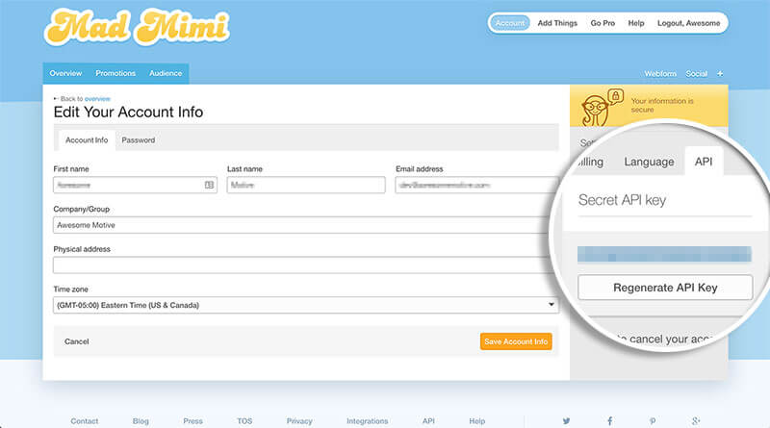Screen dimensions: 770x428
Task: Click the Secret API key heading
Action: pyautogui.click(x=622, y=200)
